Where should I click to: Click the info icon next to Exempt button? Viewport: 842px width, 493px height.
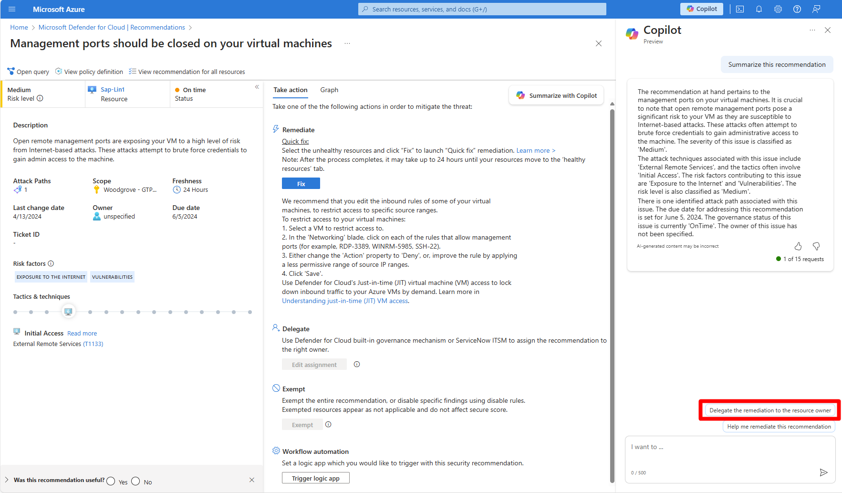click(x=328, y=424)
